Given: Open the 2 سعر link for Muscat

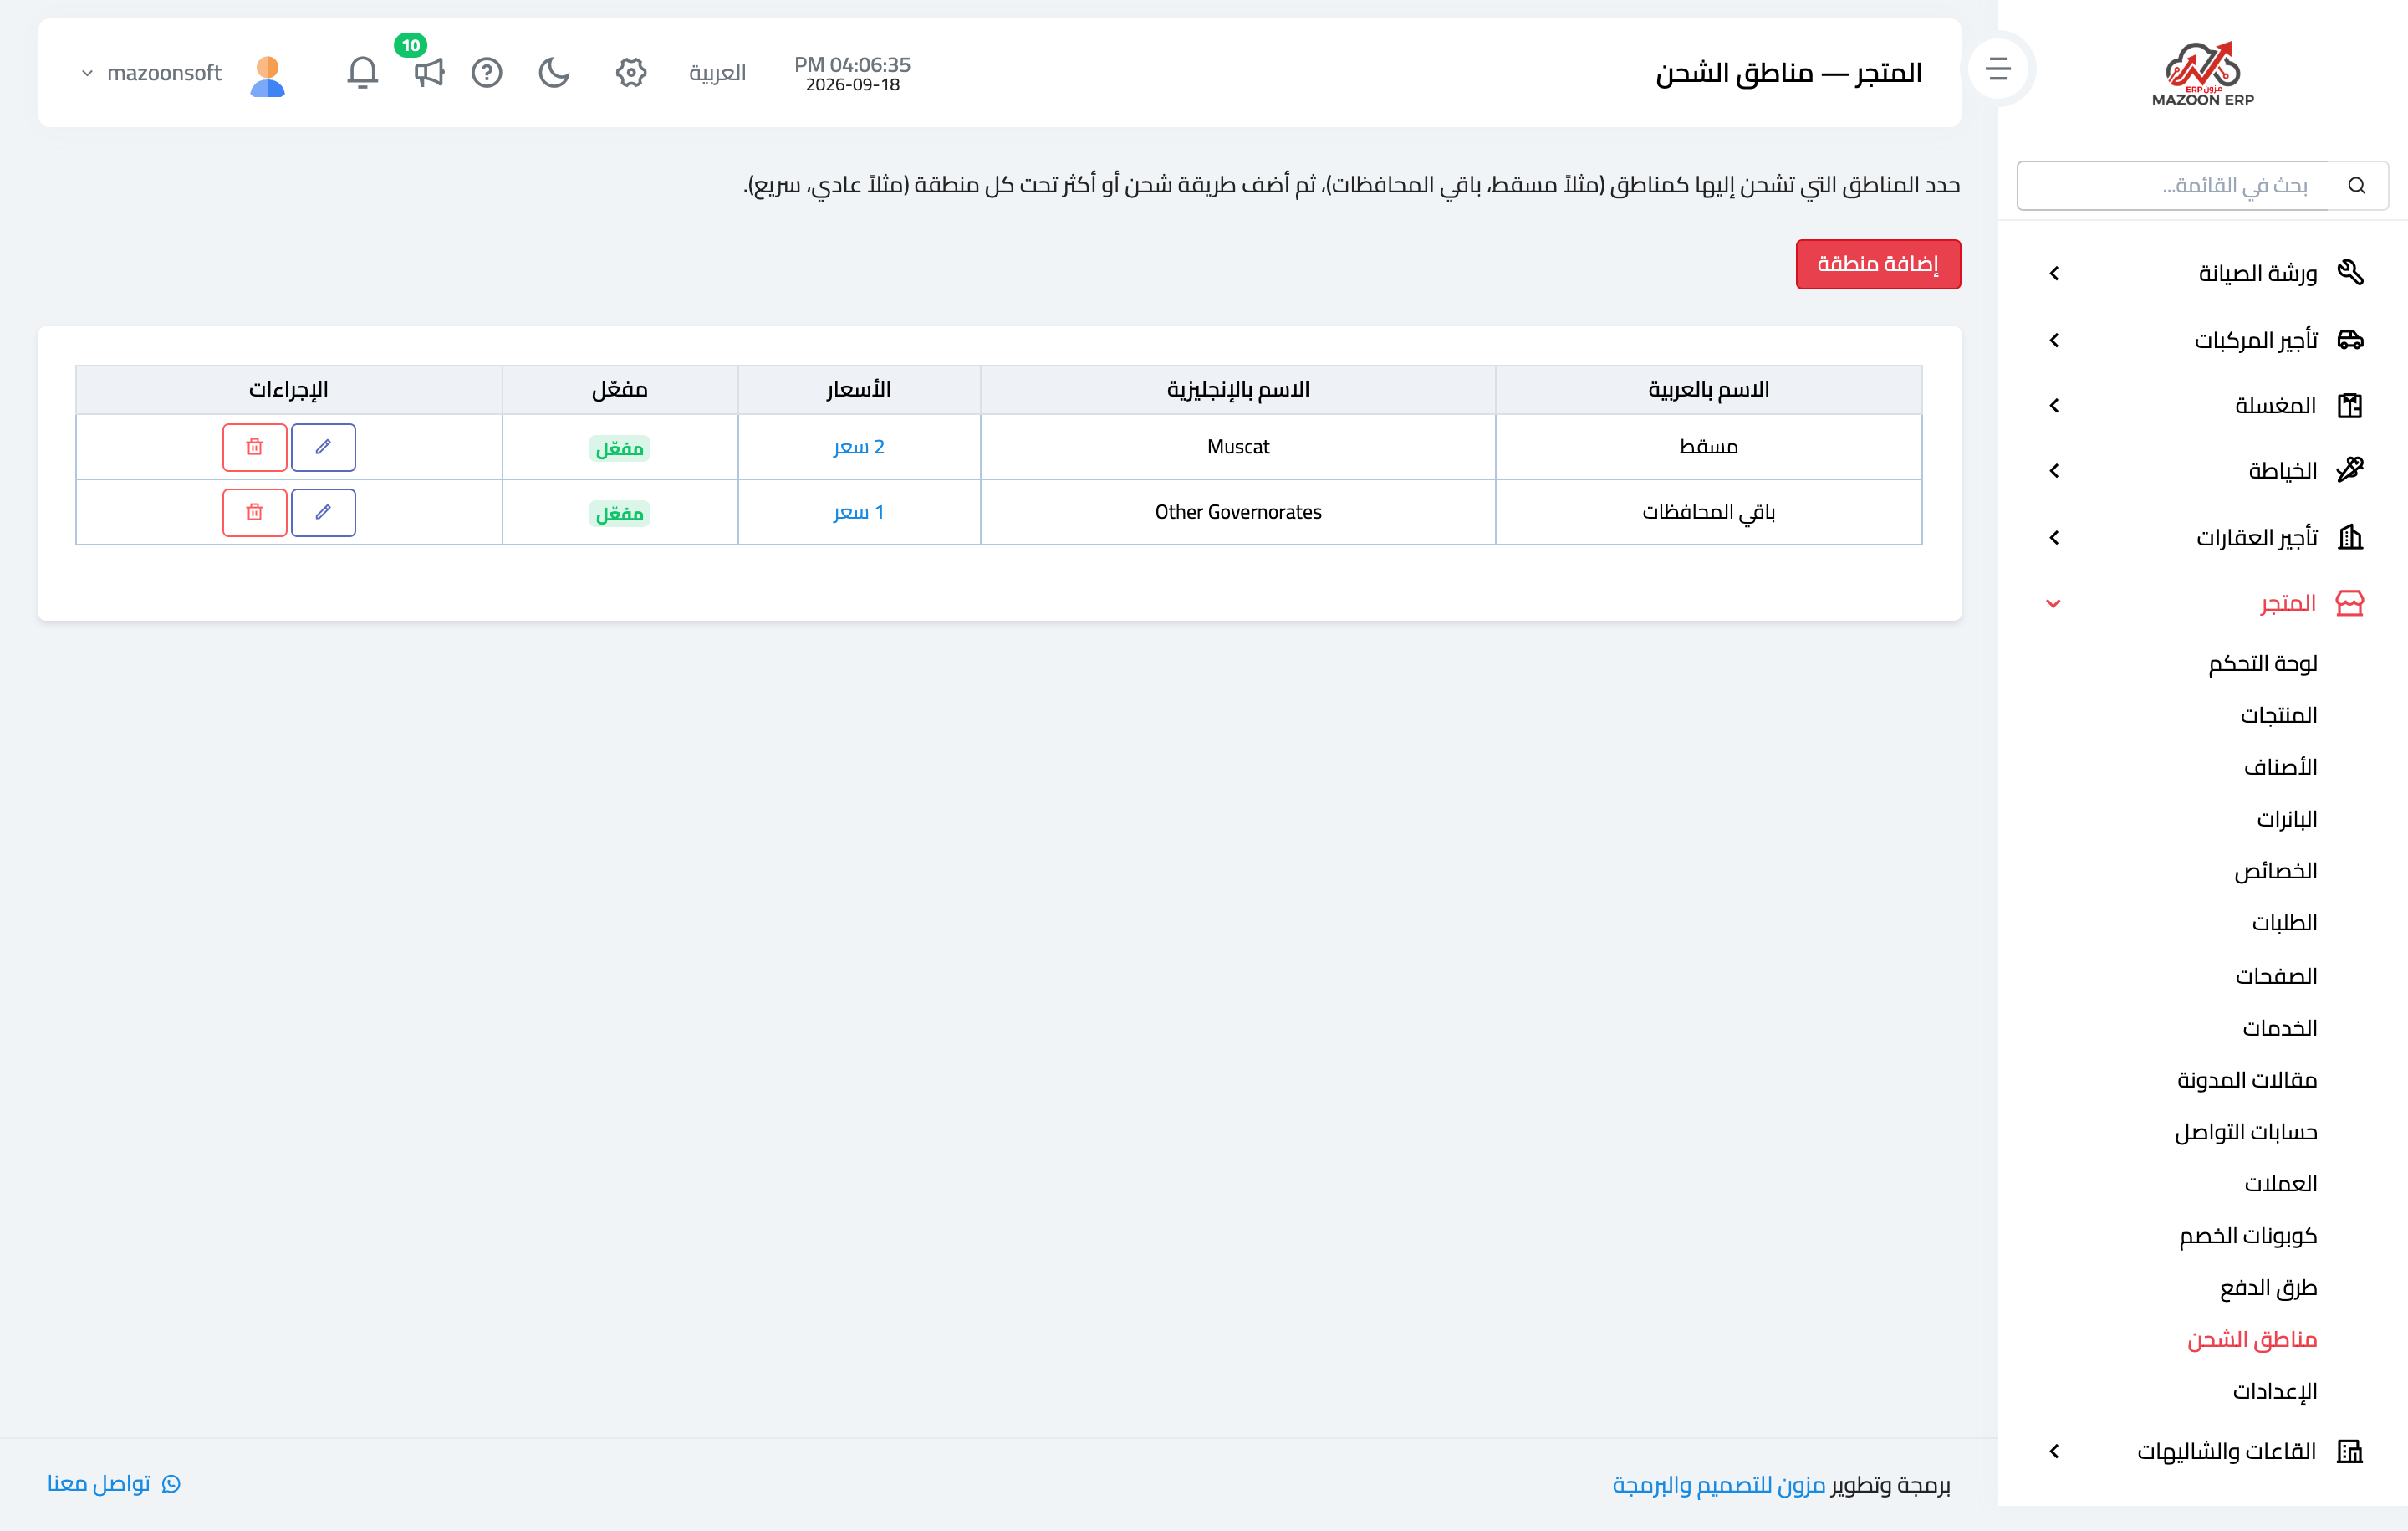Looking at the screenshot, I should coord(859,448).
